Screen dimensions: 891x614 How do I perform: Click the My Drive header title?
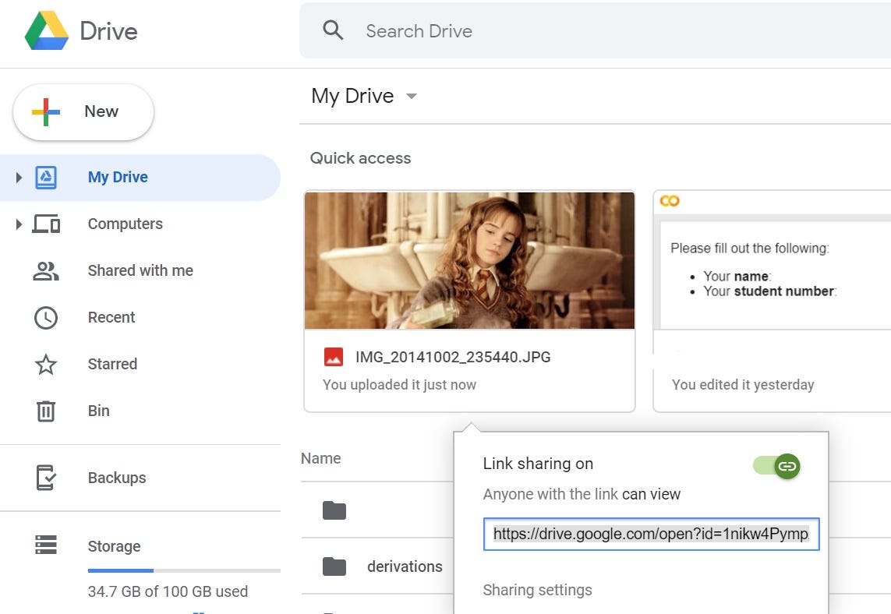[x=352, y=96]
